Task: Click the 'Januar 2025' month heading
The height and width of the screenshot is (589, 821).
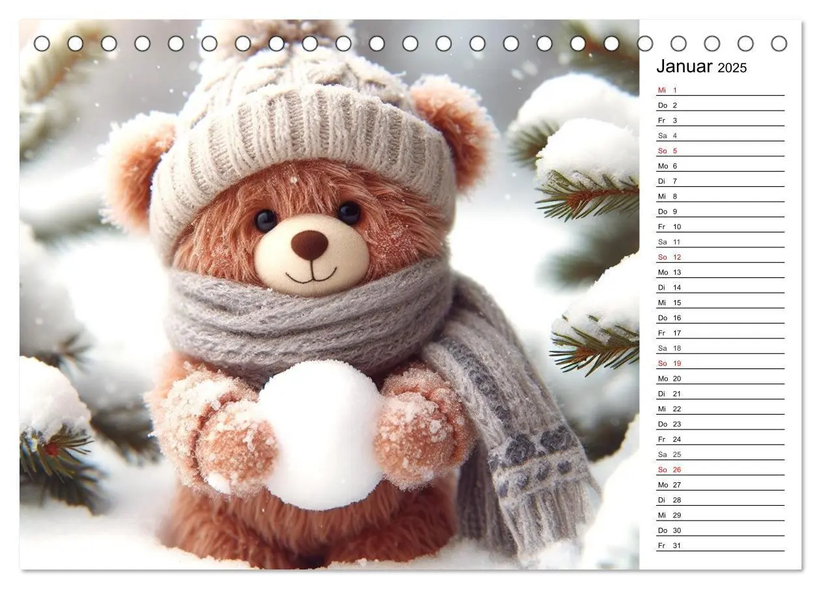Action: pos(701,66)
